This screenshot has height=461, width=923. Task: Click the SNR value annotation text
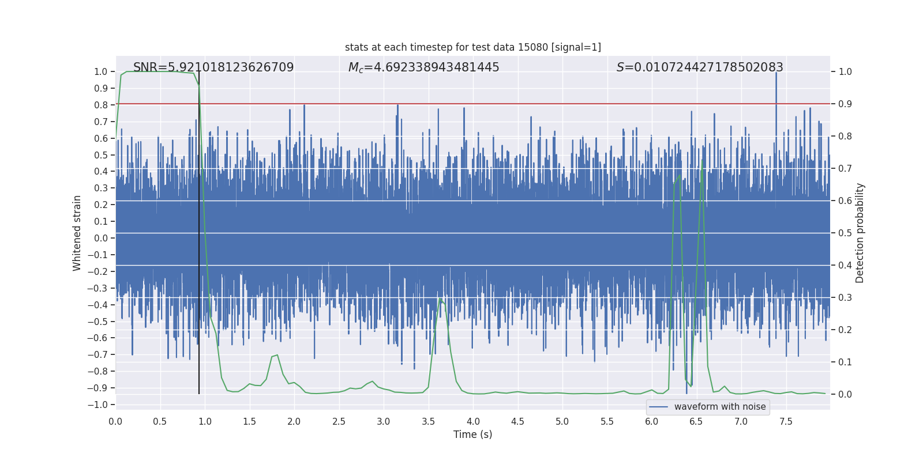coord(213,67)
